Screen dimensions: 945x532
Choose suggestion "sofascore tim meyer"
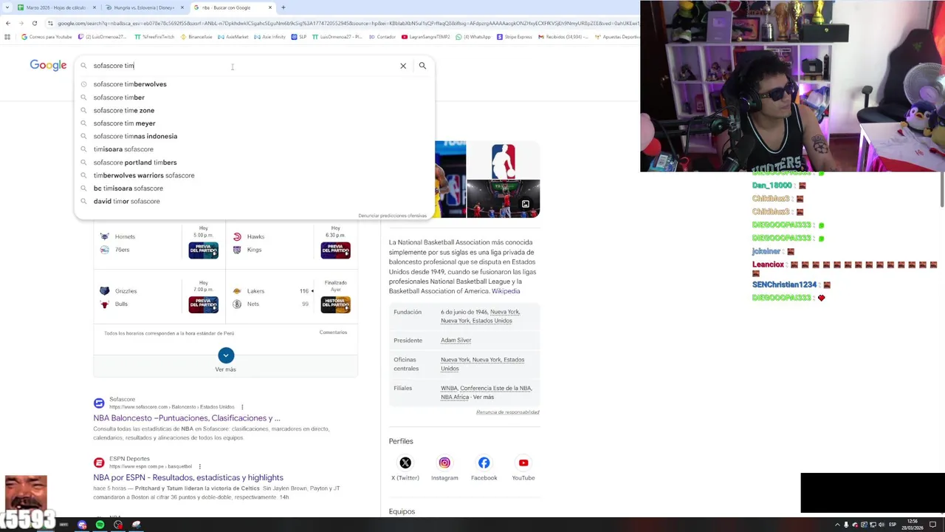pyautogui.click(x=255, y=123)
